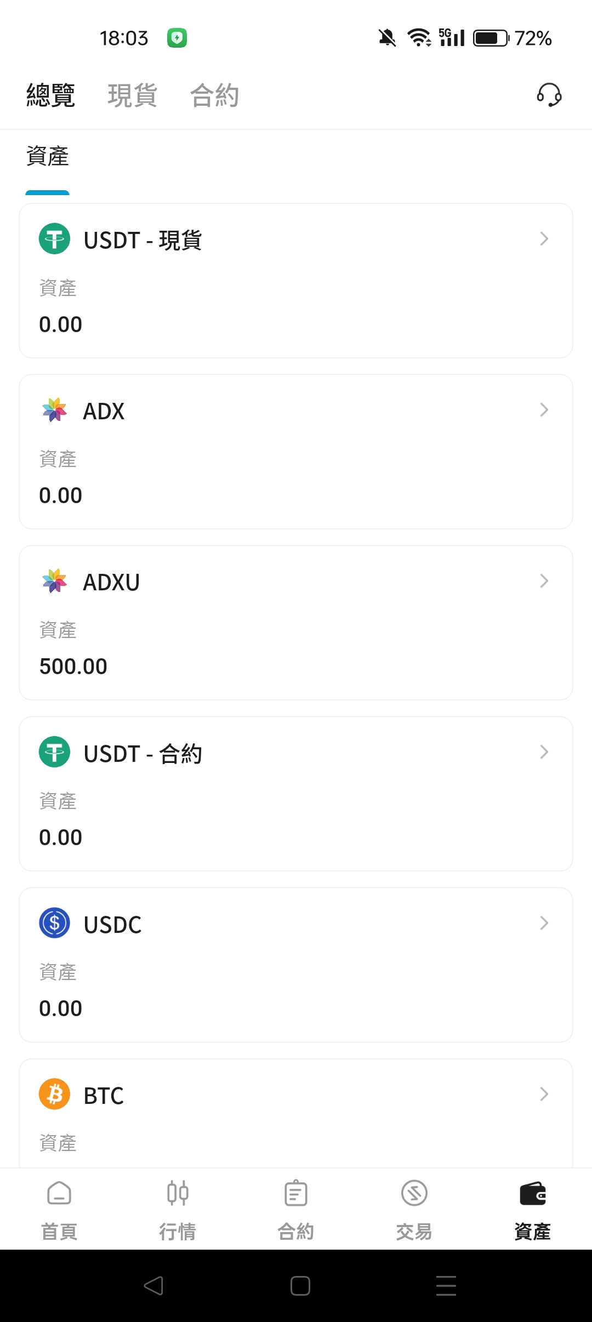This screenshot has width=592, height=1322.
Task: Tap the USDT spot Tether coin icon
Action: [54, 239]
